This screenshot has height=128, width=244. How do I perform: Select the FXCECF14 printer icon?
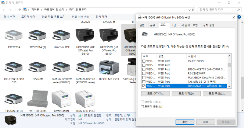pos(14,35)
